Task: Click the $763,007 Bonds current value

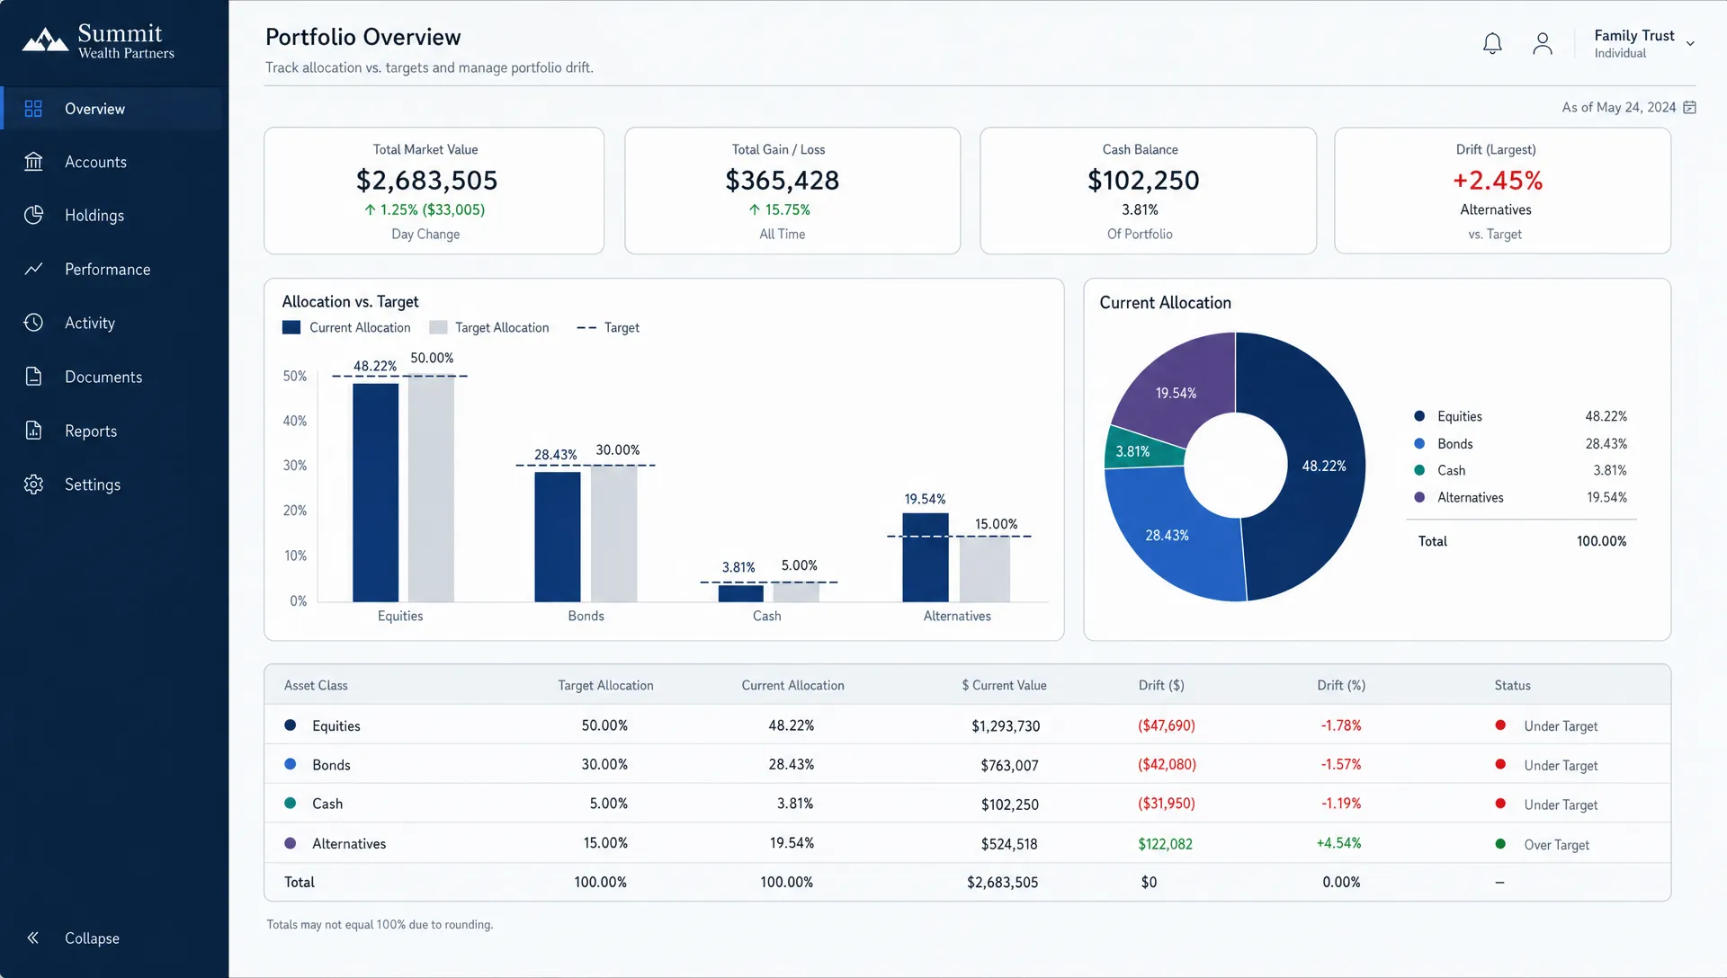Action: [x=1009, y=765]
